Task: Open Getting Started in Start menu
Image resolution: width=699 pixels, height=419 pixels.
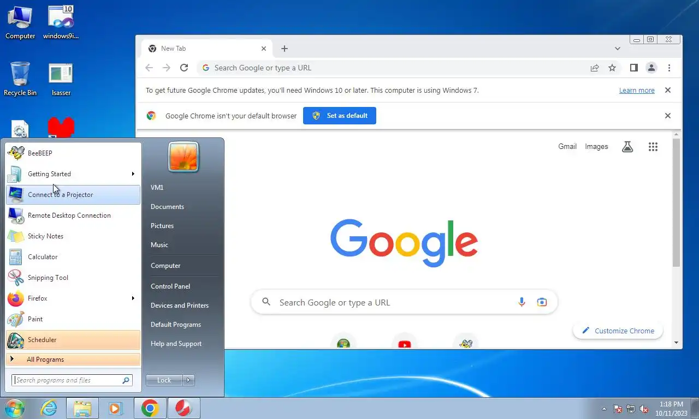Action: click(x=73, y=174)
